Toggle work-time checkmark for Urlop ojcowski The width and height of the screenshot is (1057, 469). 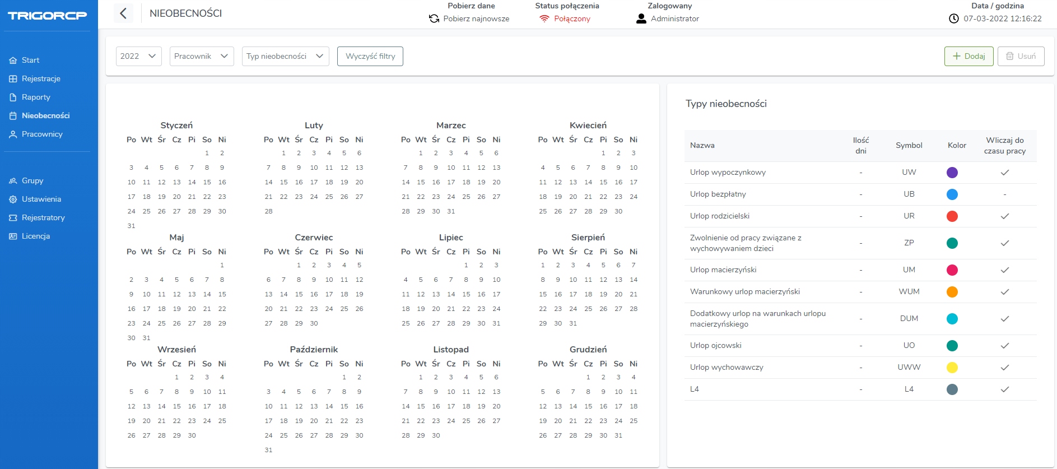click(1005, 346)
